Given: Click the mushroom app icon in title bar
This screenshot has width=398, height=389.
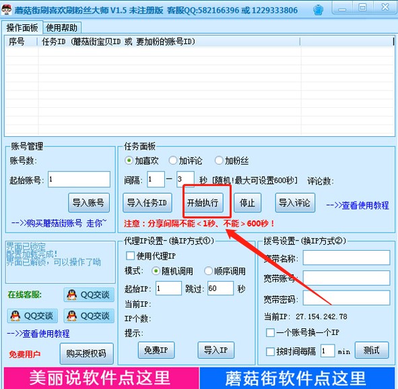Looking at the screenshot, I should (7, 9).
